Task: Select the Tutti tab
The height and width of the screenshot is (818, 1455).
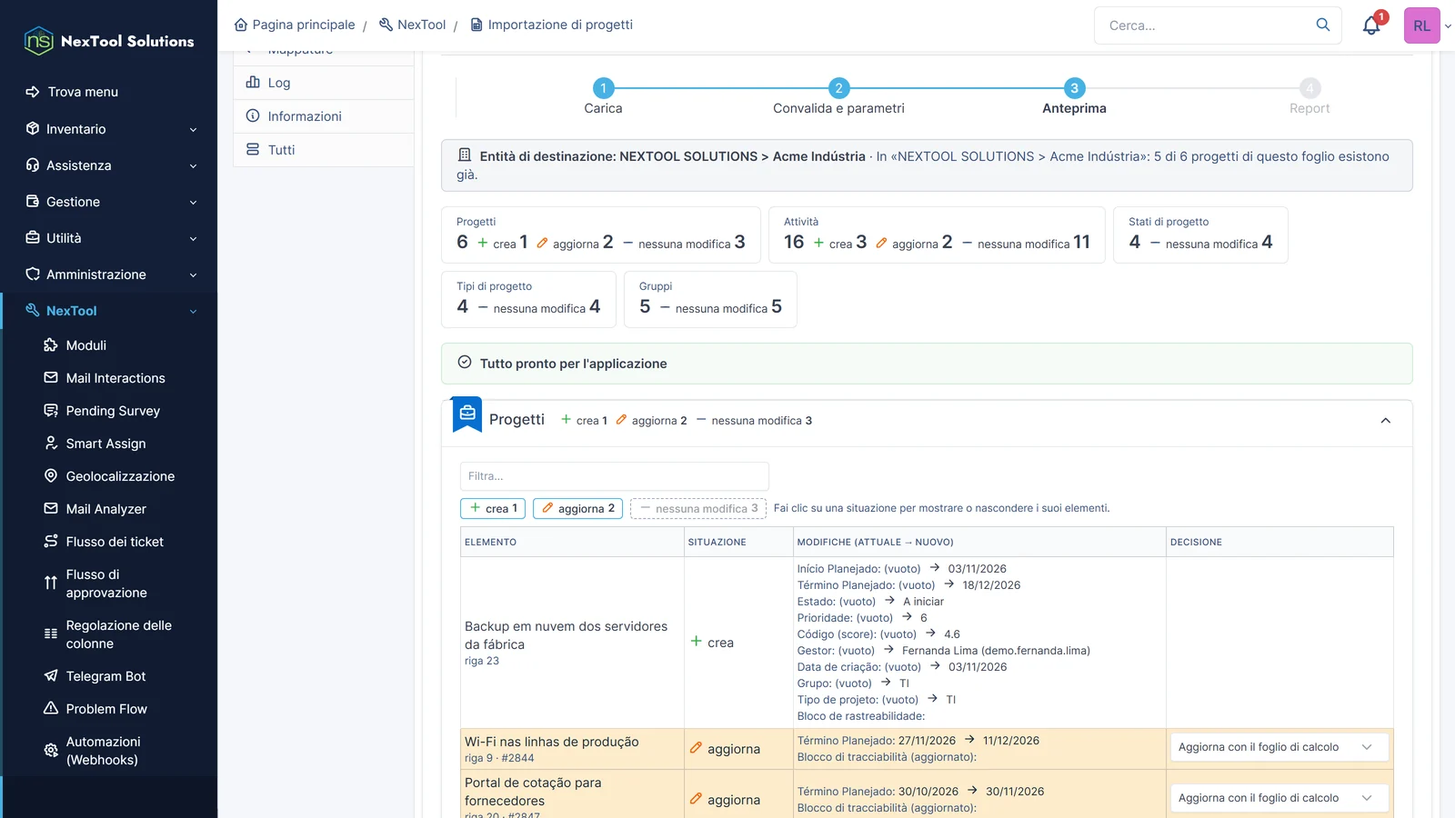Action: (x=324, y=150)
